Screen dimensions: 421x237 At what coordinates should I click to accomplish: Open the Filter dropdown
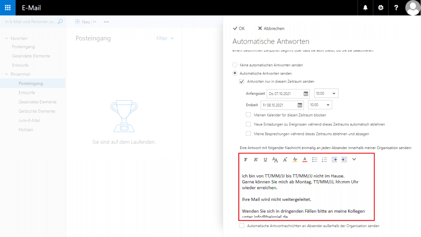coord(165,38)
